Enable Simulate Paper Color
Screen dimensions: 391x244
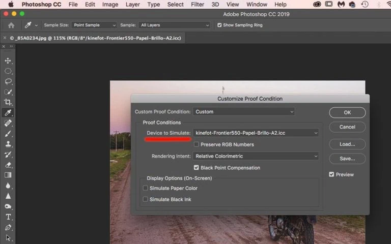click(x=146, y=188)
